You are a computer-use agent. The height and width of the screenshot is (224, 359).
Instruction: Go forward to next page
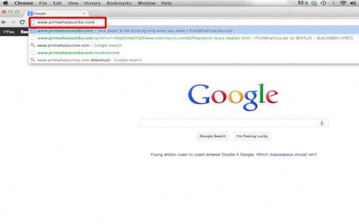pyautogui.click(x=13, y=22)
